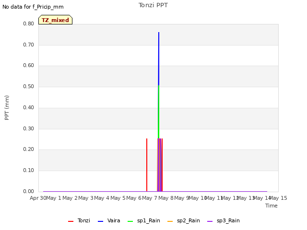Click the 'Time' x-axis title
Screen dimensions: 307x230
[x=272, y=206]
